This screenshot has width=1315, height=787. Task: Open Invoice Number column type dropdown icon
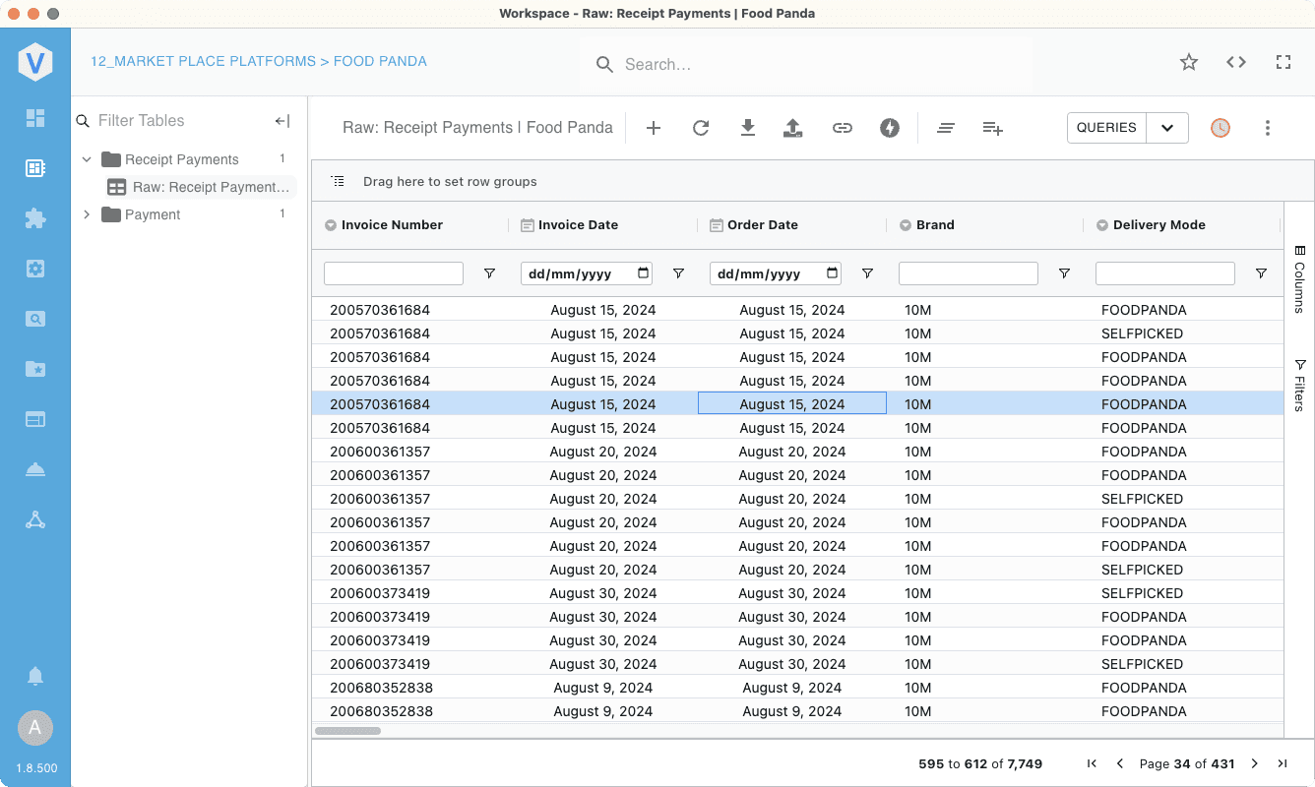331,225
